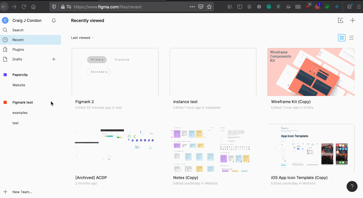Open the Figmark 2 file thumbnail
The width and height of the screenshot is (363, 198).
click(115, 72)
